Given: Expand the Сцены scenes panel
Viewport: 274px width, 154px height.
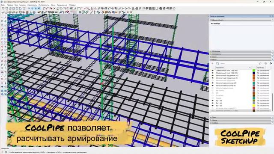Looking at the screenshot, I should point(241,120).
